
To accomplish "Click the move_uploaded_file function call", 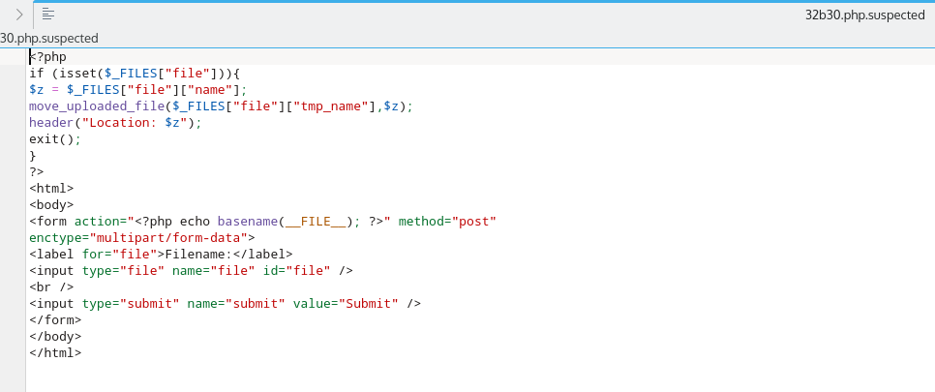I will pos(221,106).
